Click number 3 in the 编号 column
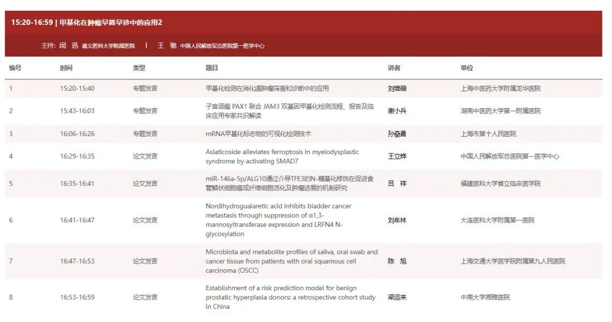 (x=11, y=134)
